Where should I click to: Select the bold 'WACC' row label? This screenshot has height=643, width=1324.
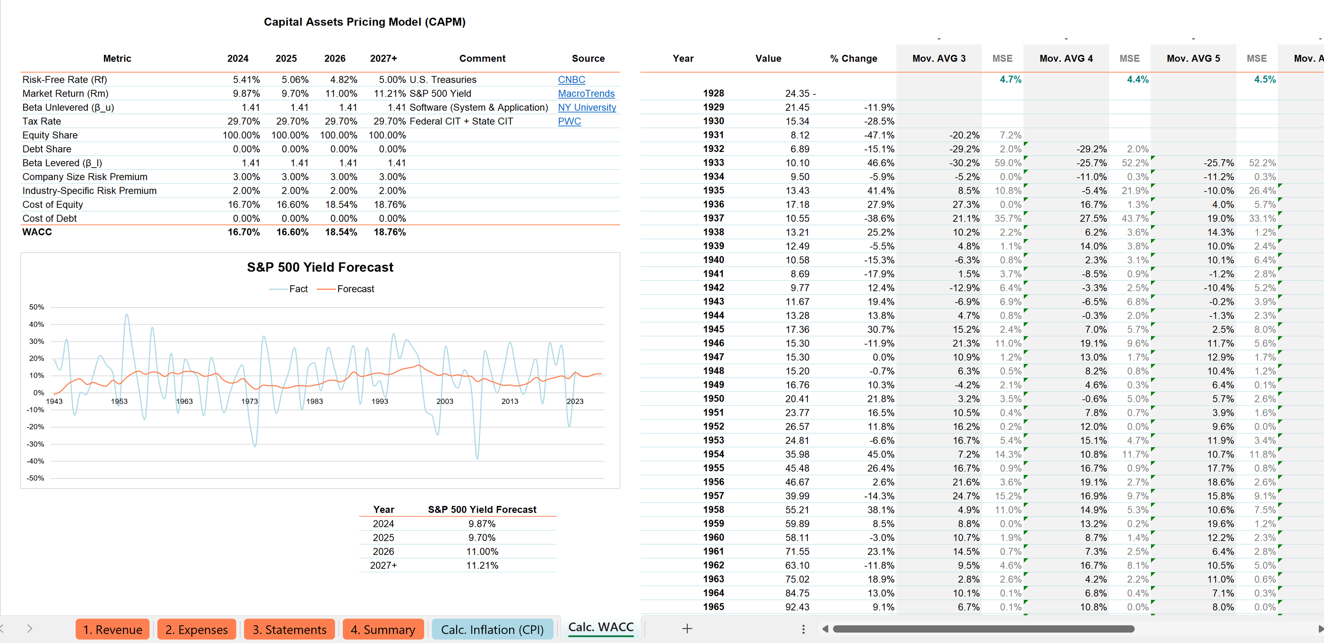click(37, 232)
